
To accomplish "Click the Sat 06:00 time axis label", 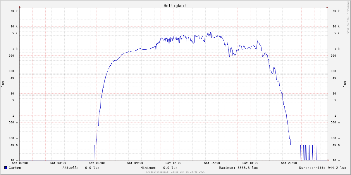I will coord(97,163).
